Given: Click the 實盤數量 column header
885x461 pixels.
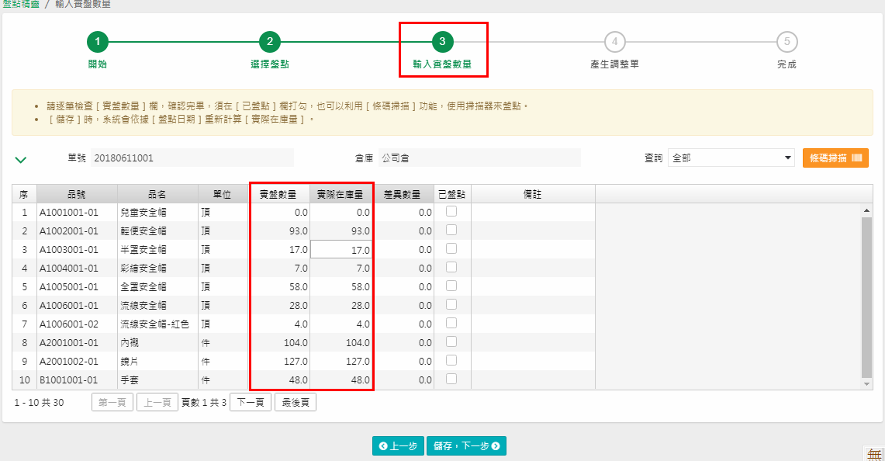Looking at the screenshot, I should 278,194.
